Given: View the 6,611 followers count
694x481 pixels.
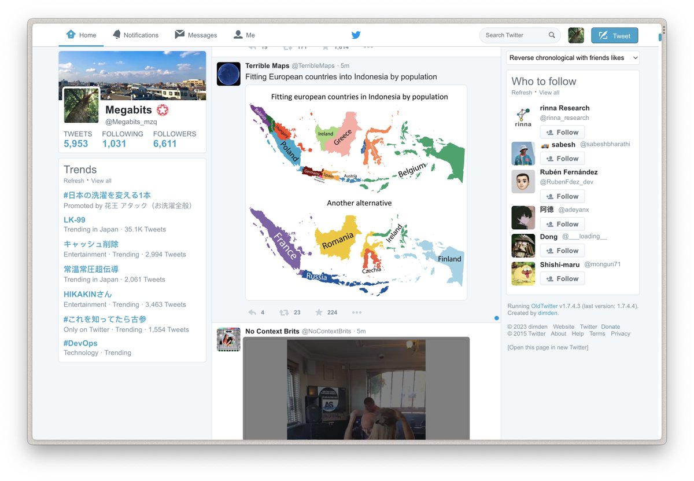Looking at the screenshot, I should pyautogui.click(x=175, y=139).
